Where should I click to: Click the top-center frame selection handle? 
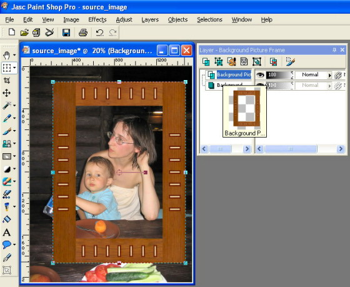pos(119,82)
